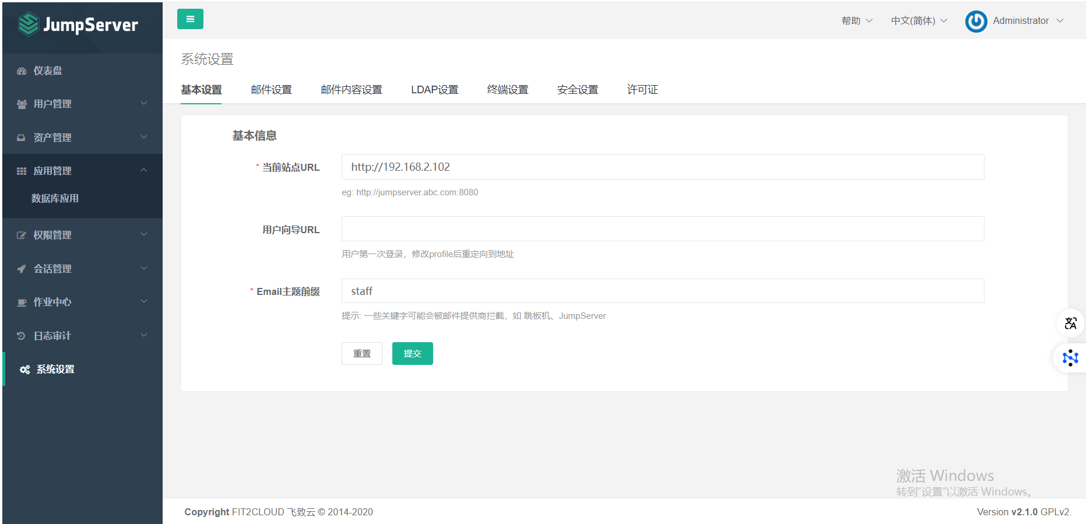
Task: Click the 重置 reset button
Action: click(361, 354)
